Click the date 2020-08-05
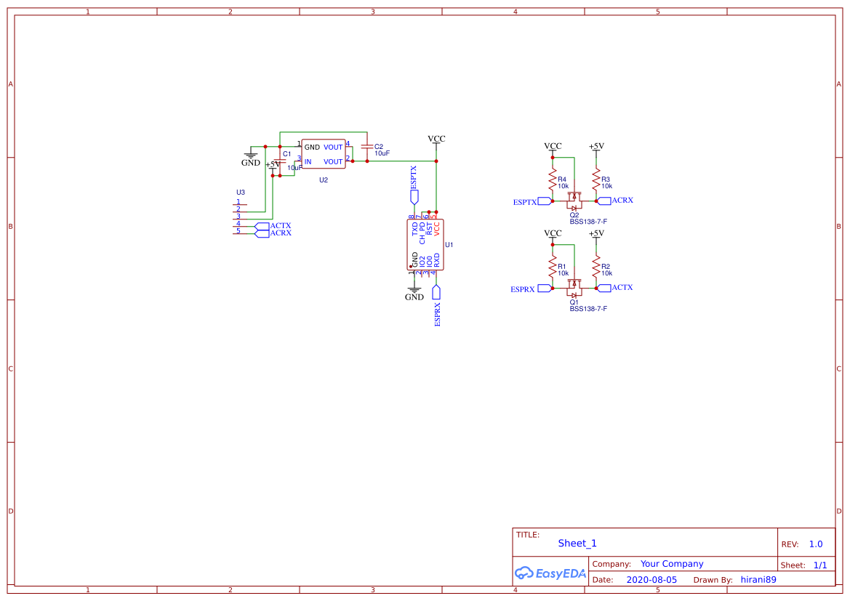This screenshot has width=850, height=601. click(x=651, y=579)
